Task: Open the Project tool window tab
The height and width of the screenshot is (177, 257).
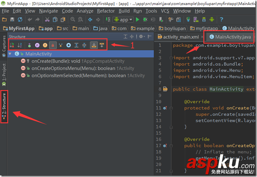Action: tap(4, 75)
